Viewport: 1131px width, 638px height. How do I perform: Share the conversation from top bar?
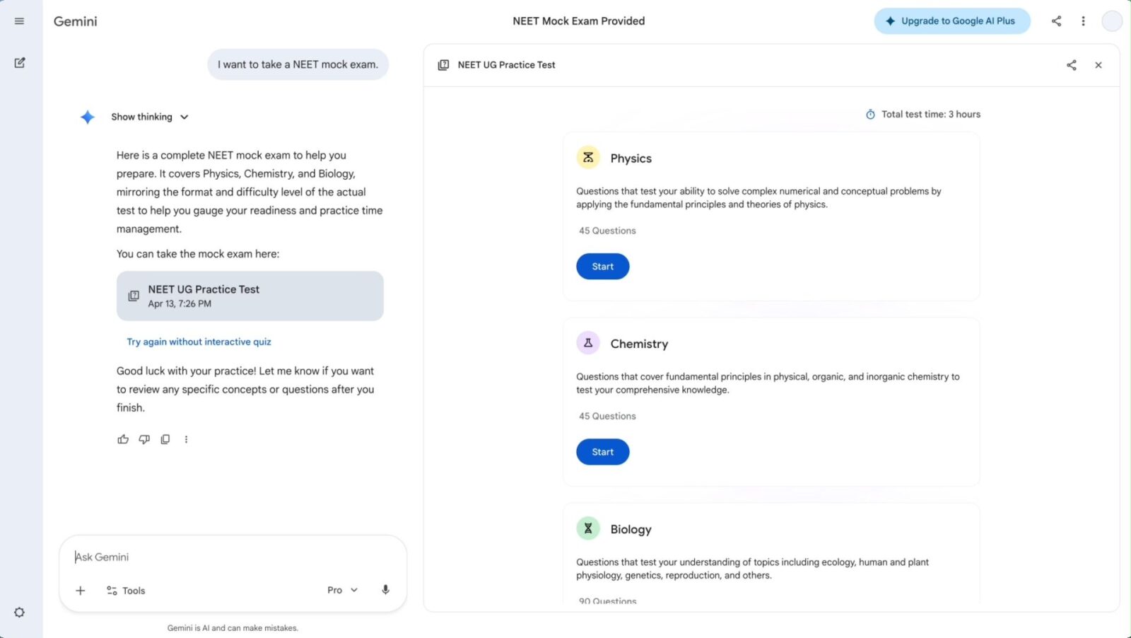click(1056, 21)
